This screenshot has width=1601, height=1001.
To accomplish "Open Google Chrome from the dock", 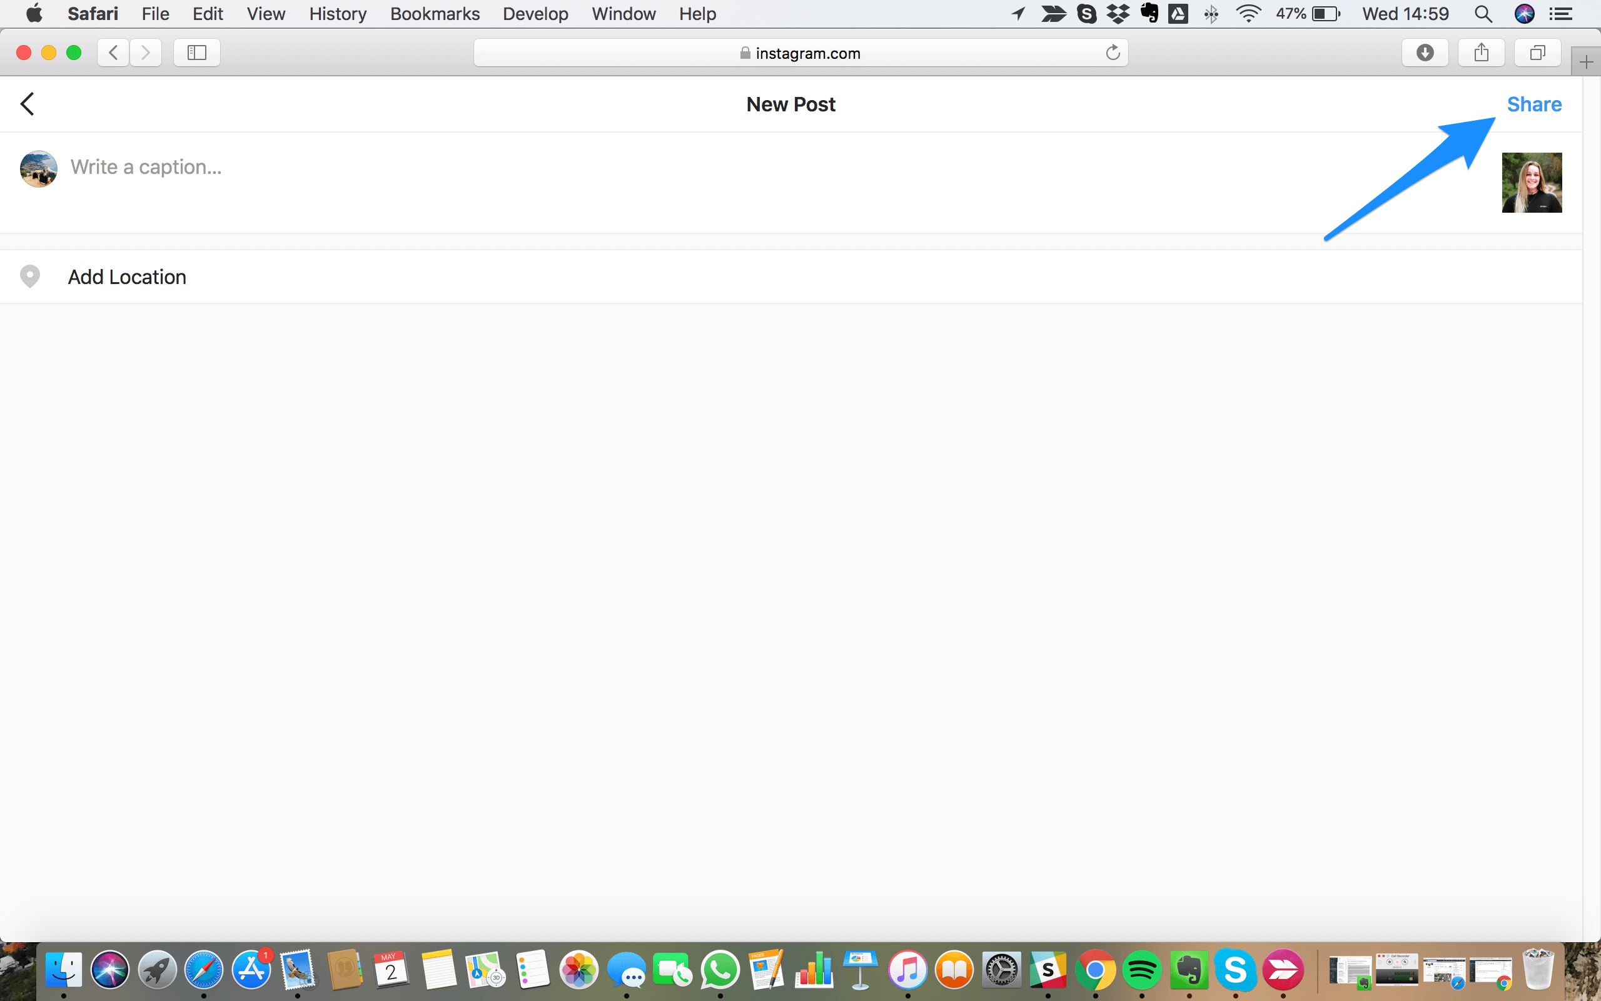I will pyautogui.click(x=1095, y=968).
